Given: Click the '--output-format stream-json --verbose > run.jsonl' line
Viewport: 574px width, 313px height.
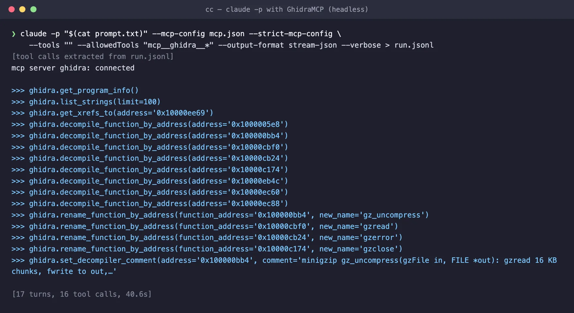Looking at the screenshot, I should [x=231, y=45].
